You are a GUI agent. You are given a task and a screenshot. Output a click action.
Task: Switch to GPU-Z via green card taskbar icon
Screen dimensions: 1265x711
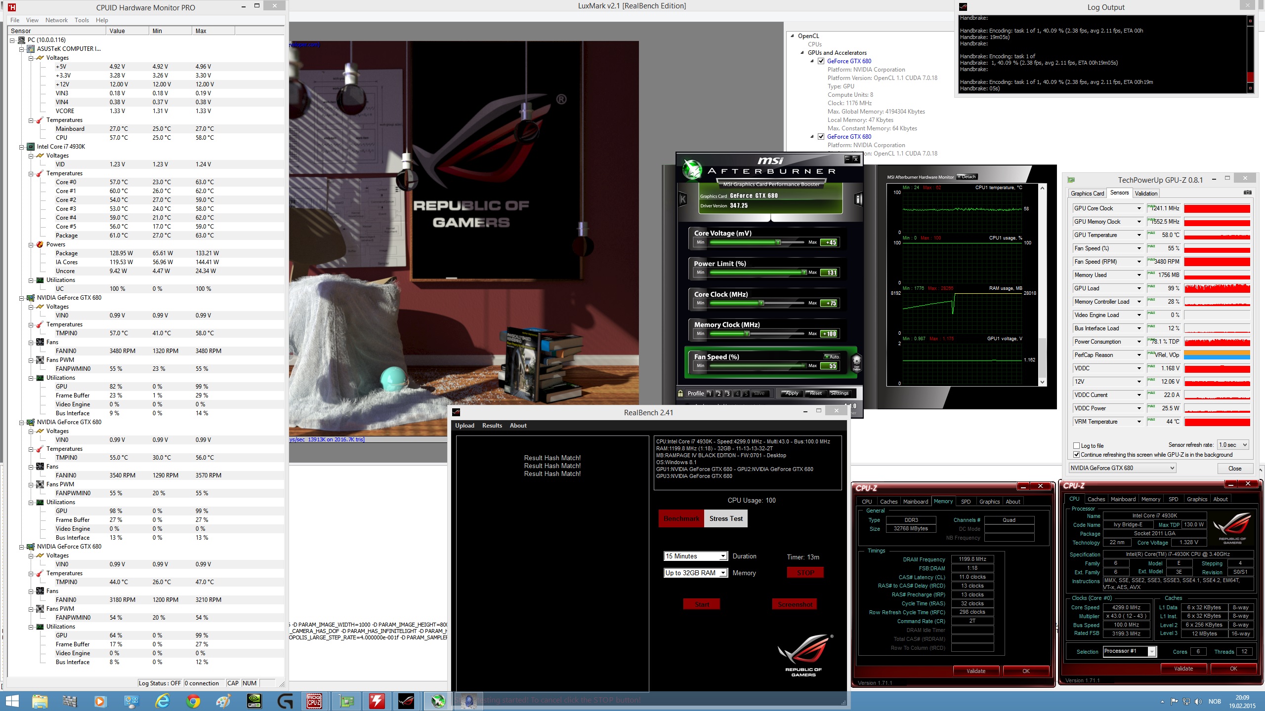[346, 701]
